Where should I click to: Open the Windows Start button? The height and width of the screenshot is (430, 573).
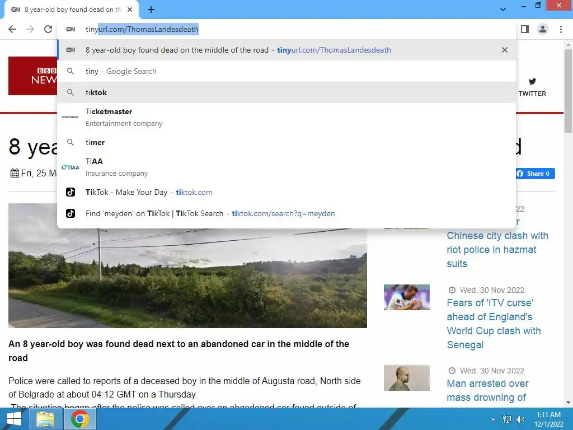click(x=14, y=419)
